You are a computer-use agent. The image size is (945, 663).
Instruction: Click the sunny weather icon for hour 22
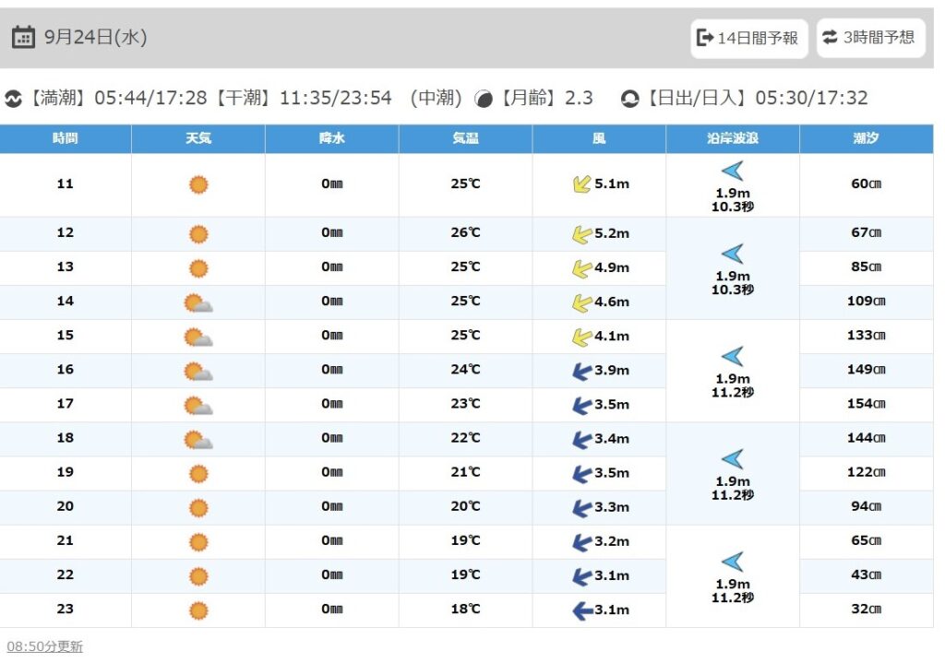click(198, 576)
